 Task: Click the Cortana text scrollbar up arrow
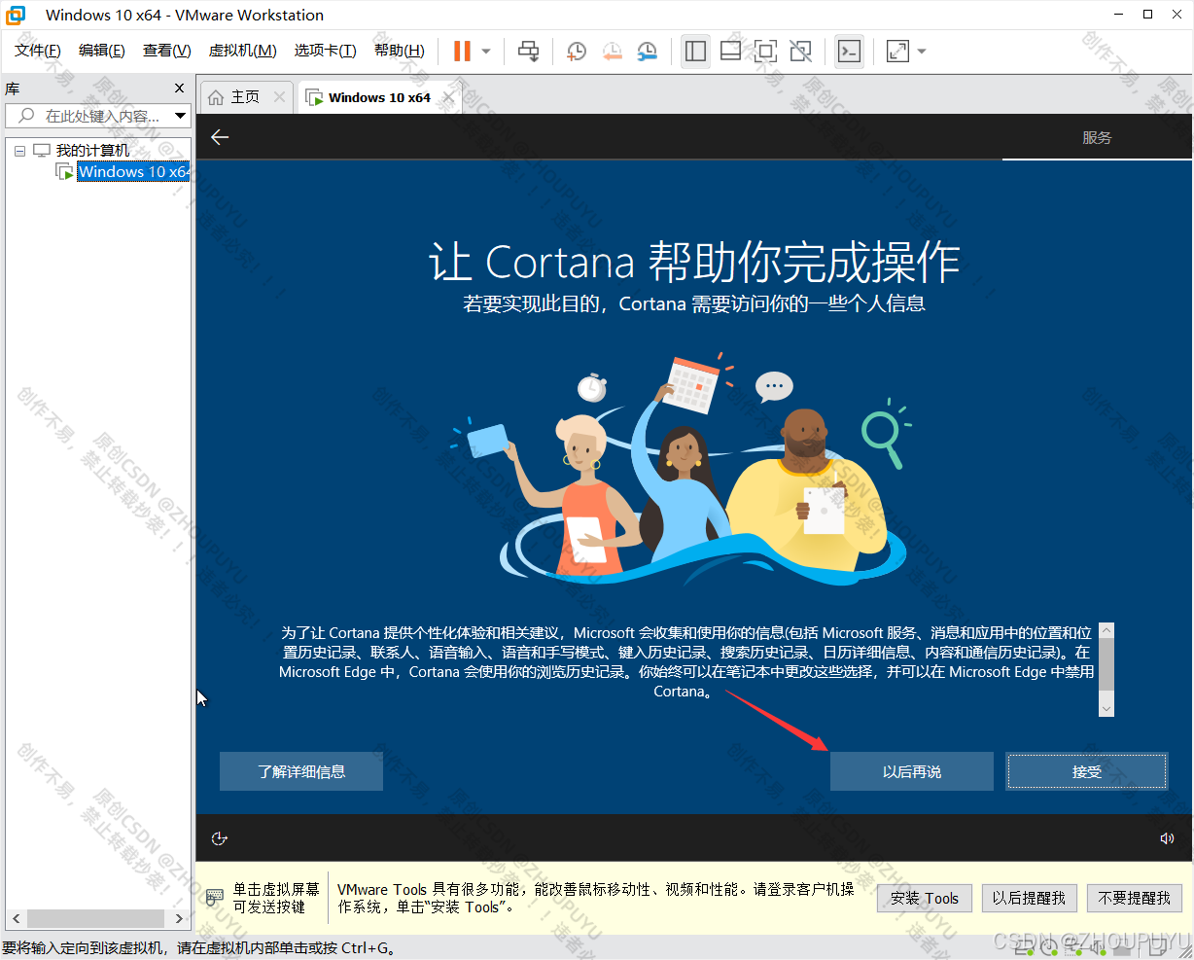(x=1106, y=631)
